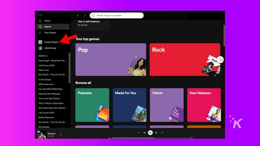Click the main content scrollbar
This screenshot has height=146, width=260.
point(224,35)
